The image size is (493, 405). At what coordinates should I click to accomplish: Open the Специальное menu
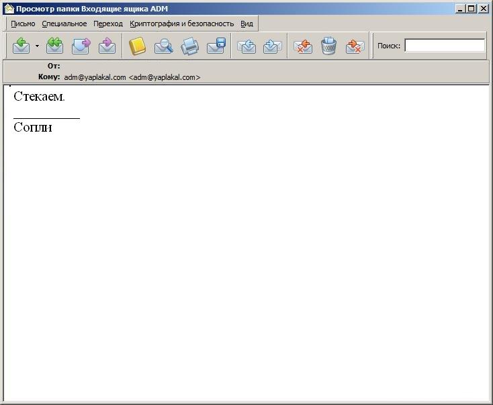coord(64,24)
